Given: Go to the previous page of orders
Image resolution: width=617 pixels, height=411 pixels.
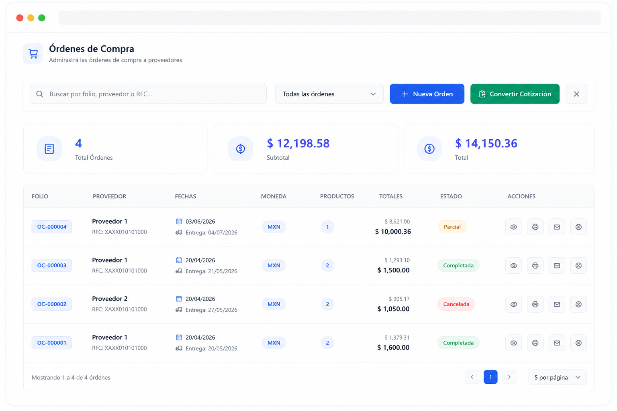Looking at the screenshot, I should [472, 377].
